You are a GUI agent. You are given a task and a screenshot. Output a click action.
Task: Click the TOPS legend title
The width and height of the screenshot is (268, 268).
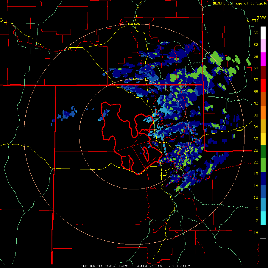tap(262, 18)
